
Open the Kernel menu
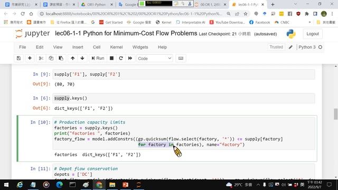[116, 47]
